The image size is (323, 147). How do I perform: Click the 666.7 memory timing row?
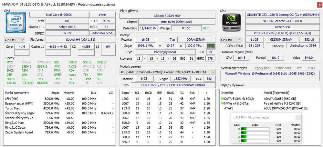pyautogui.click(x=167, y=142)
